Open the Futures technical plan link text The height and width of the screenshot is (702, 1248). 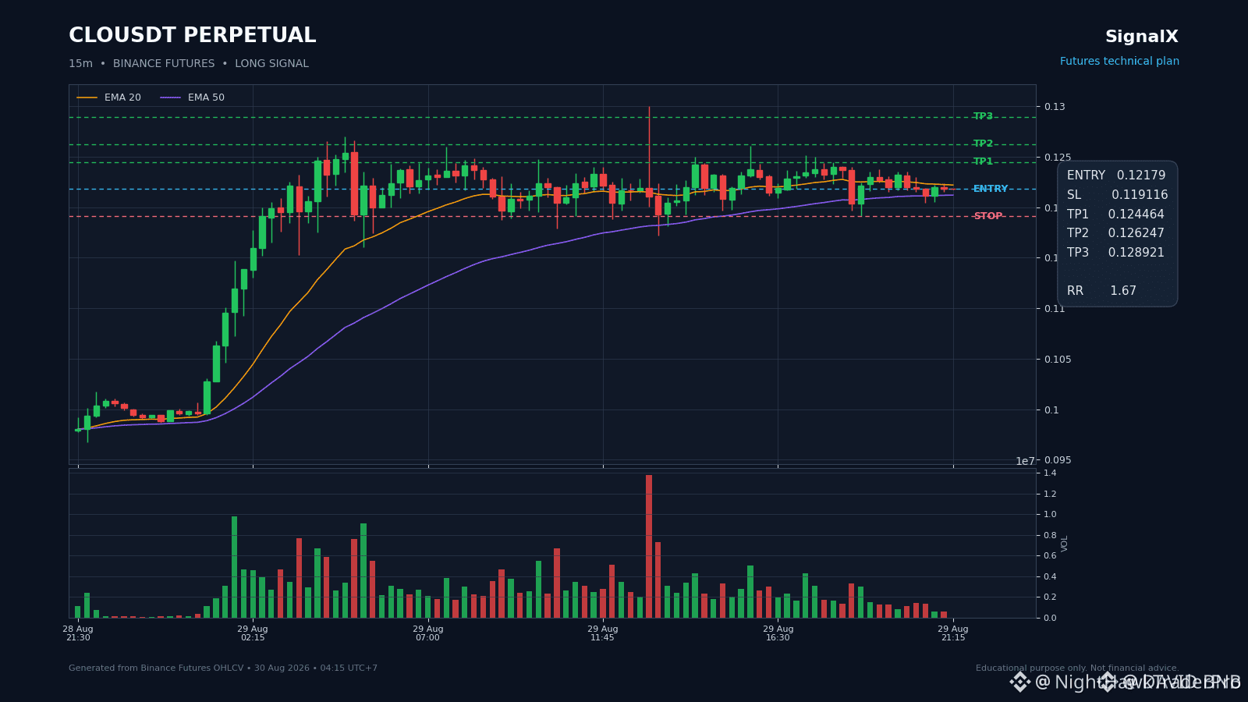point(1119,62)
